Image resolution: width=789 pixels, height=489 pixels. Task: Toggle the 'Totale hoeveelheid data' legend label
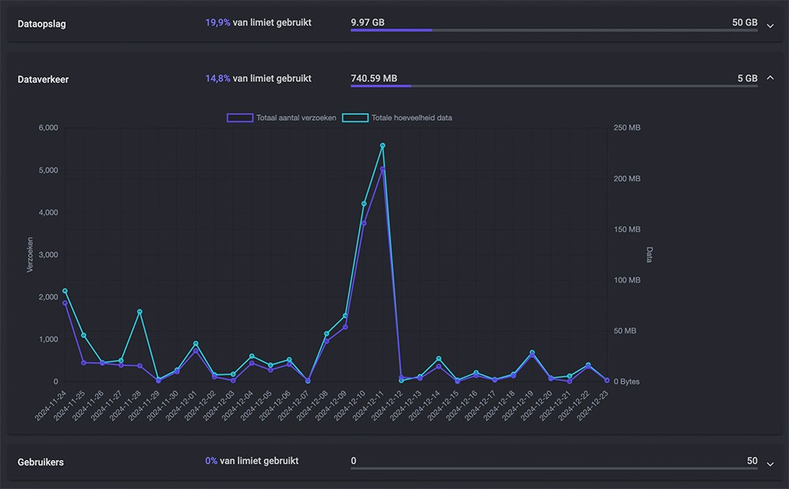click(412, 118)
